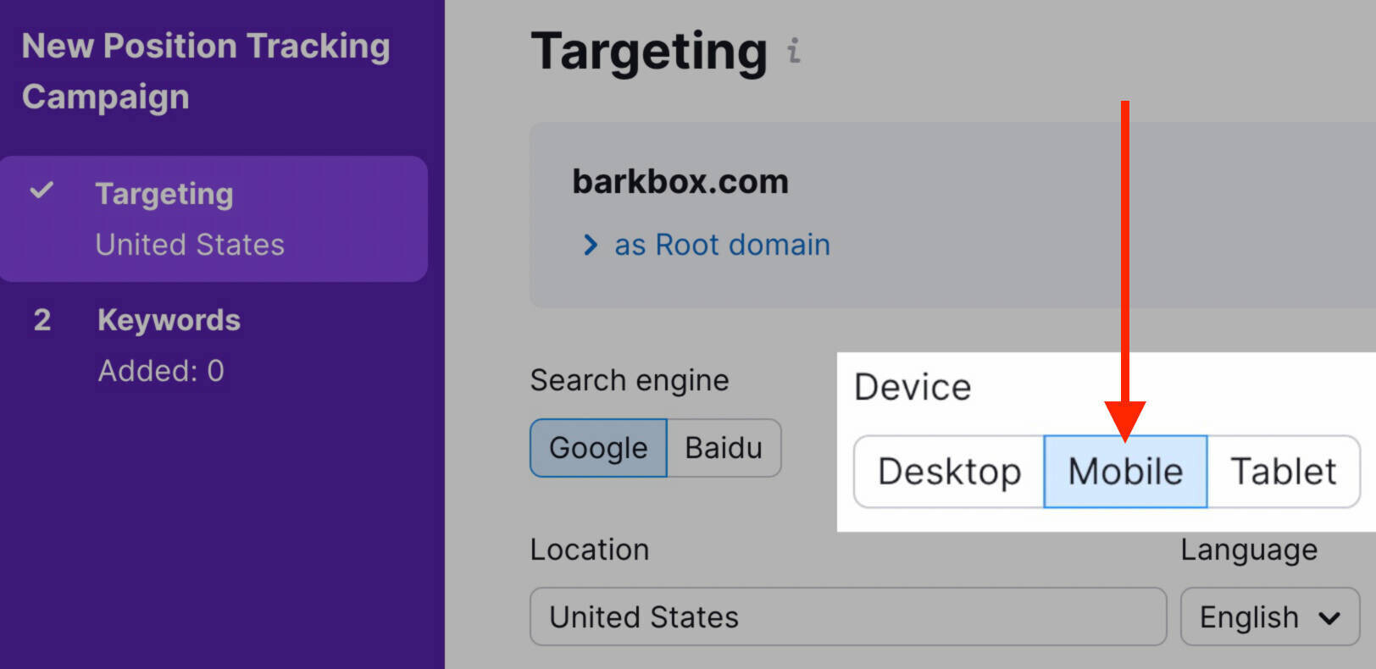
Task: Choose Desktop device option
Action: pos(949,472)
